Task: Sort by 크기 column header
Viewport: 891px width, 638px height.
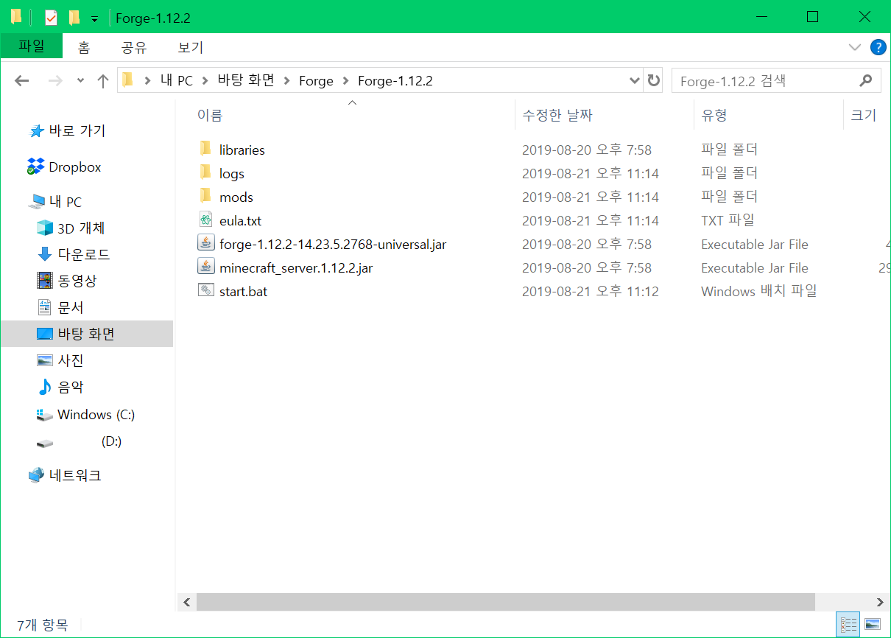Action: pos(865,115)
